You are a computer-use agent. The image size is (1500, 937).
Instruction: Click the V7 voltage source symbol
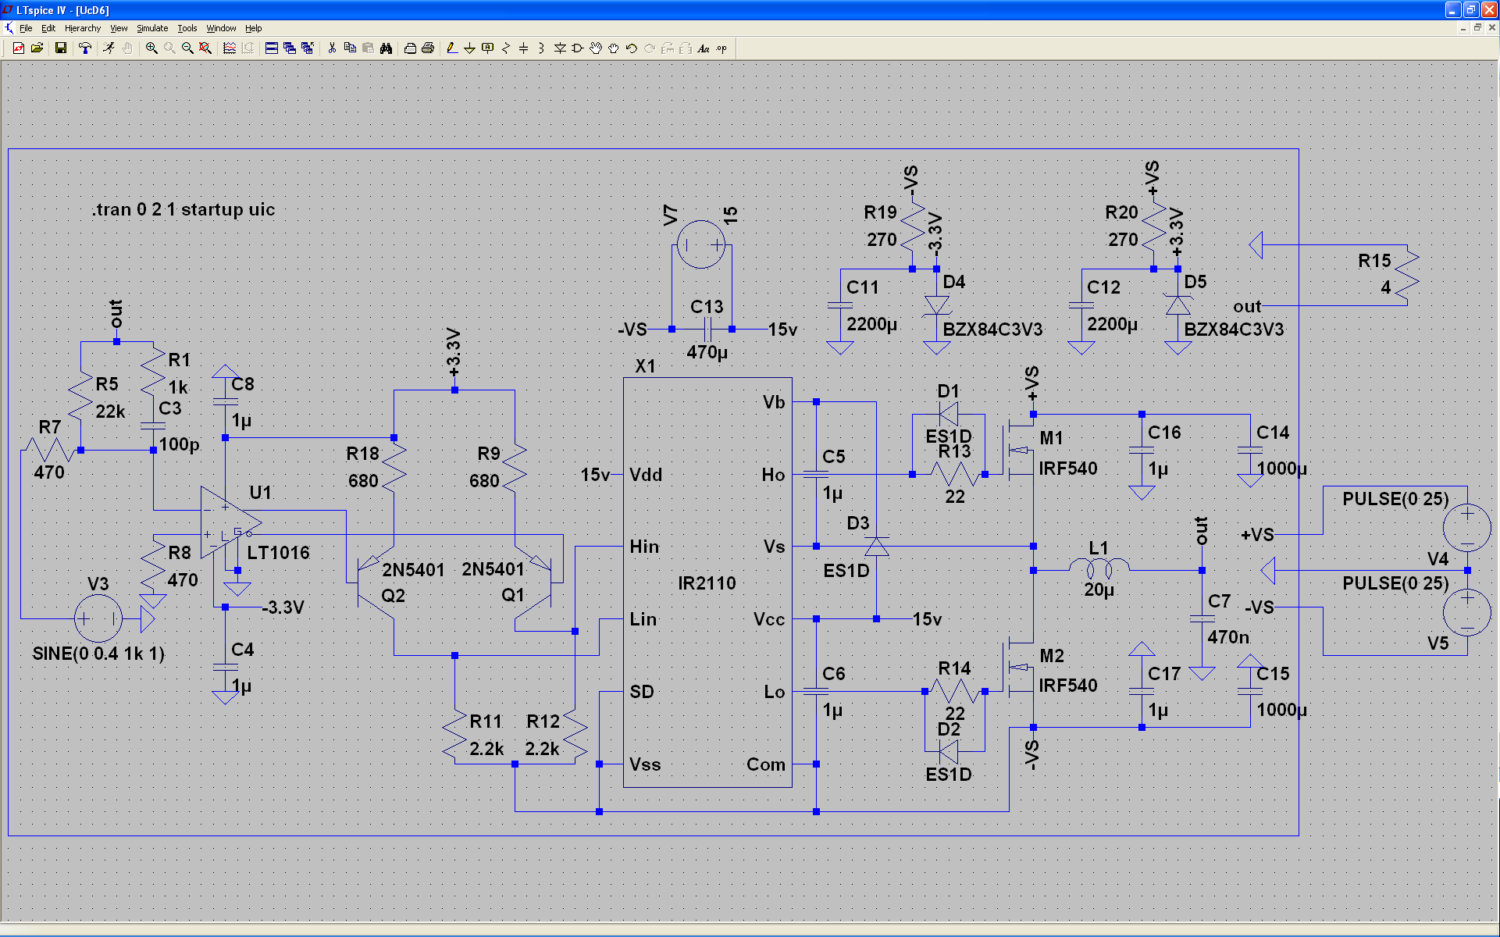(701, 244)
